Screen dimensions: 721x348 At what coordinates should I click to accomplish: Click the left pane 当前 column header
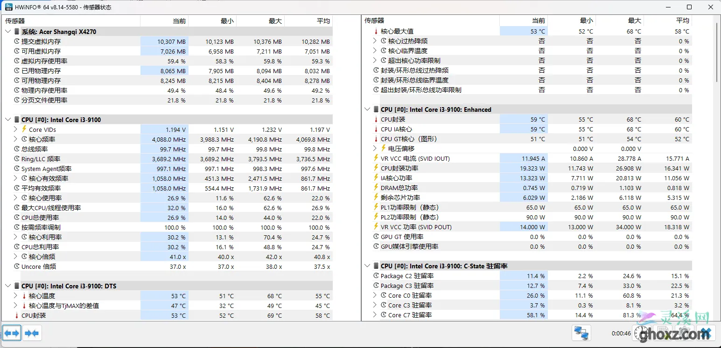click(164, 21)
